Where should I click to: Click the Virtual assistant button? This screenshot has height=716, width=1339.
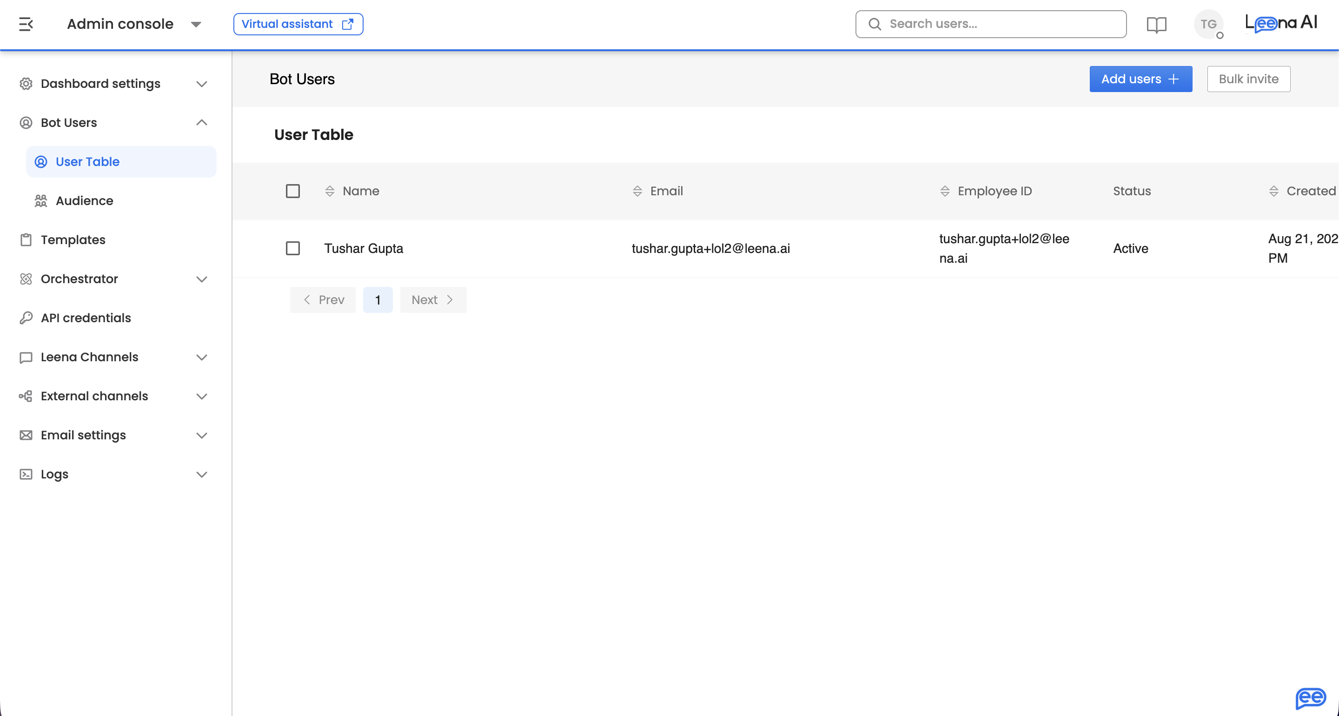[298, 24]
